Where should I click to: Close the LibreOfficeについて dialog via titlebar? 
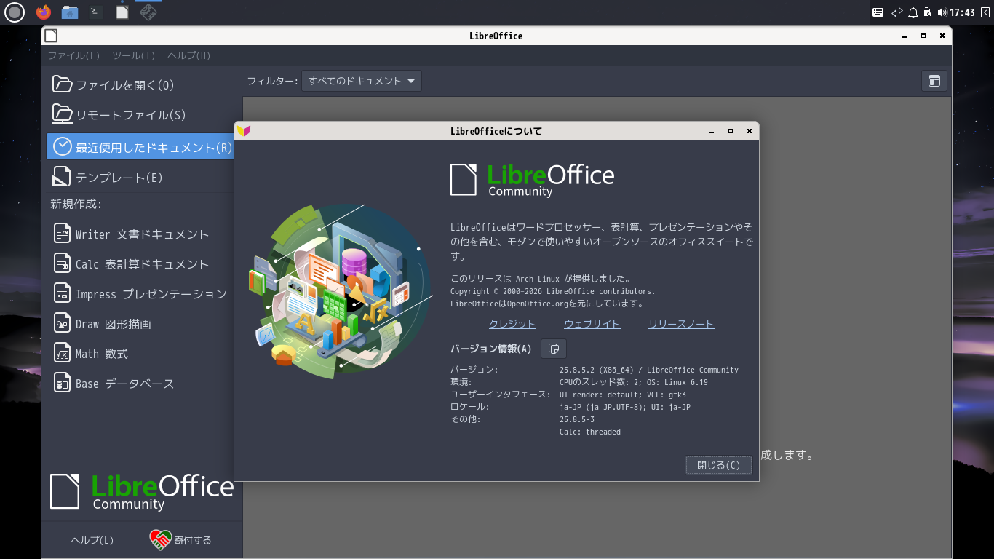(x=750, y=131)
